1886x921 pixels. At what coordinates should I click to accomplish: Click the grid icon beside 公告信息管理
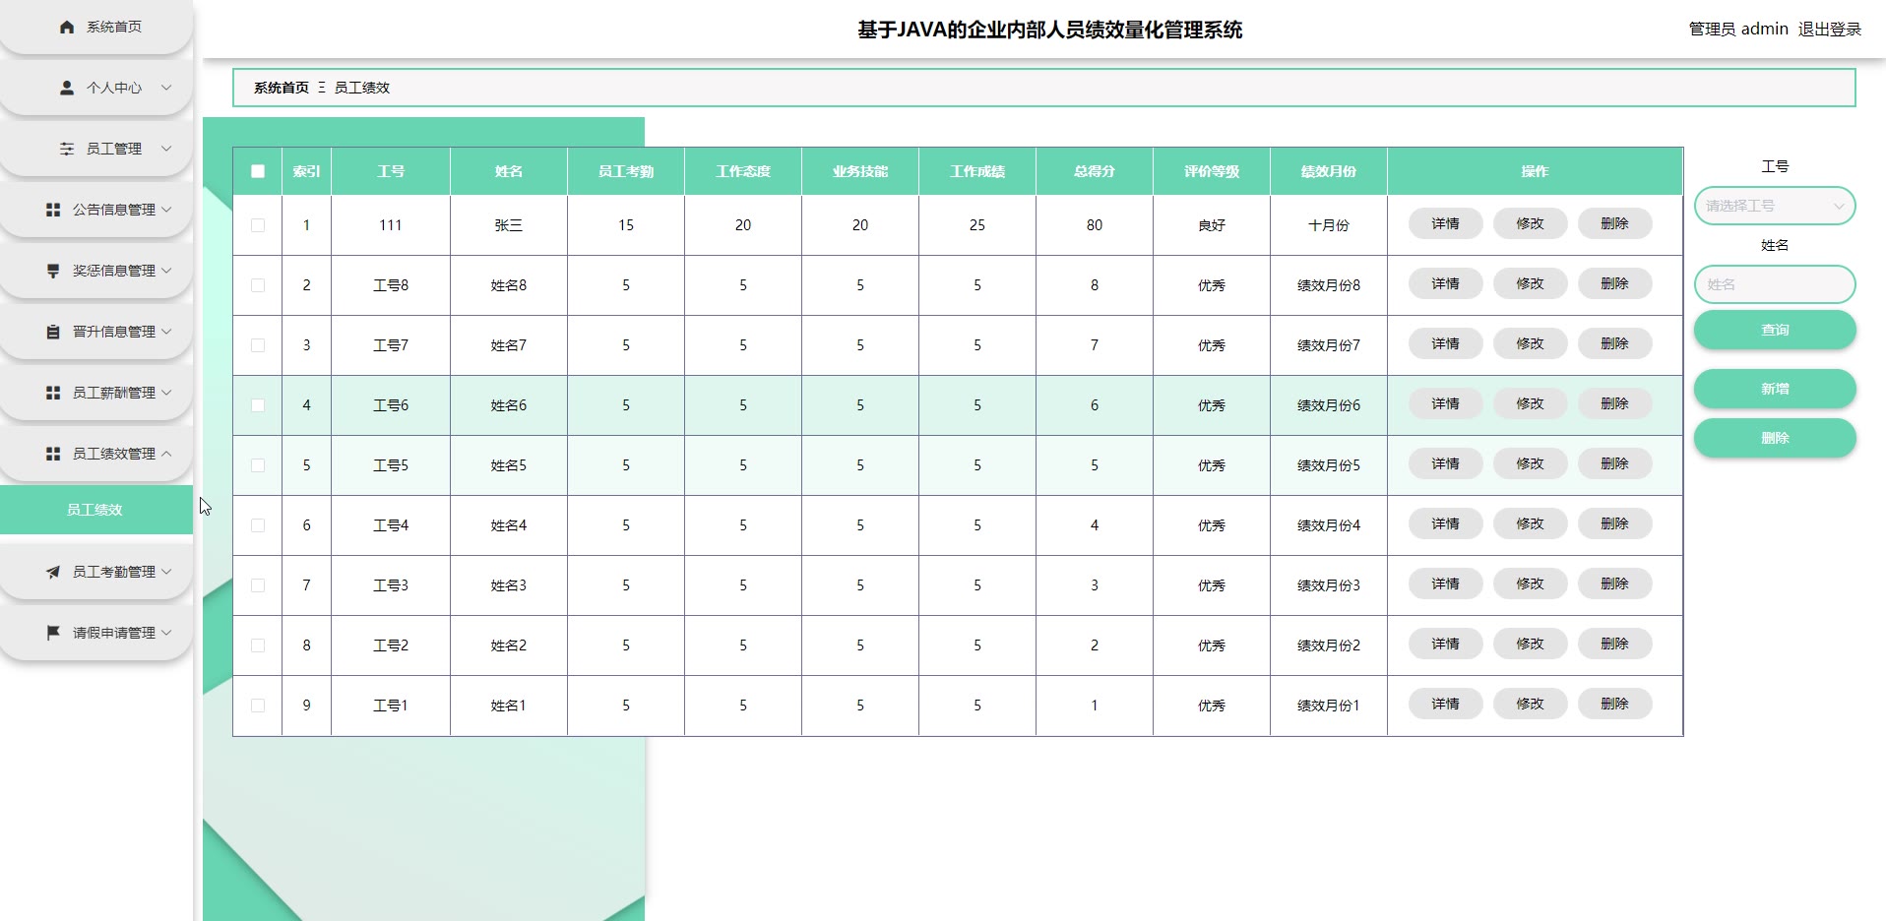(x=53, y=210)
